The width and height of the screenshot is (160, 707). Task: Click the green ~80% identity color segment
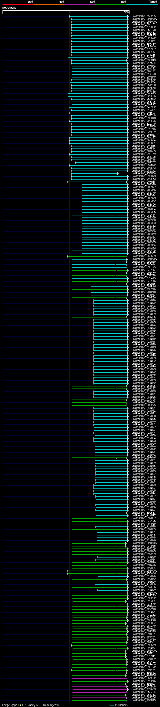coord(111,5)
